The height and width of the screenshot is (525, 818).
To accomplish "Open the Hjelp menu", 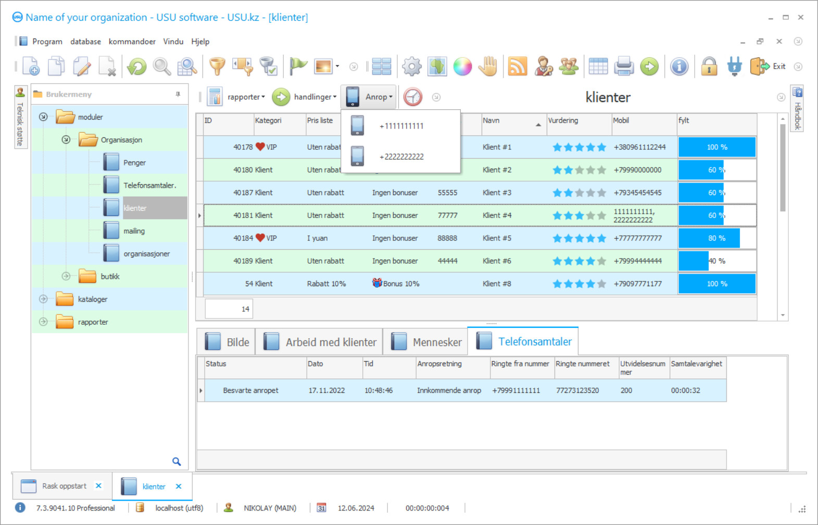I will click(200, 42).
